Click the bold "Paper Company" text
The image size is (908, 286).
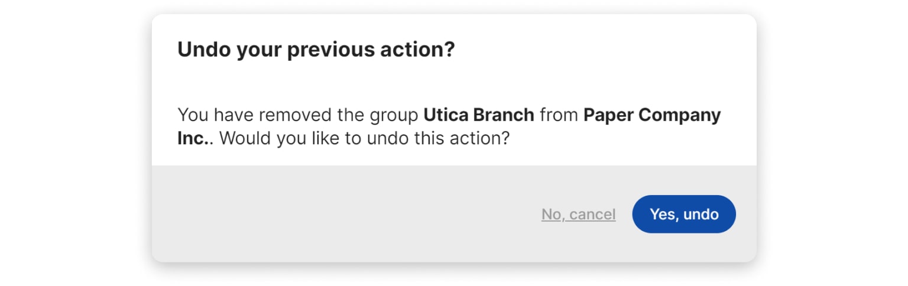[652, 115]
